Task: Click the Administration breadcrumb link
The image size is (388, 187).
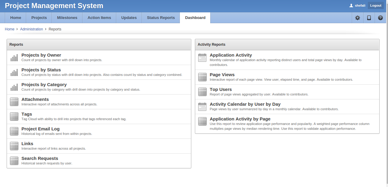Action: tap(31, 29)
